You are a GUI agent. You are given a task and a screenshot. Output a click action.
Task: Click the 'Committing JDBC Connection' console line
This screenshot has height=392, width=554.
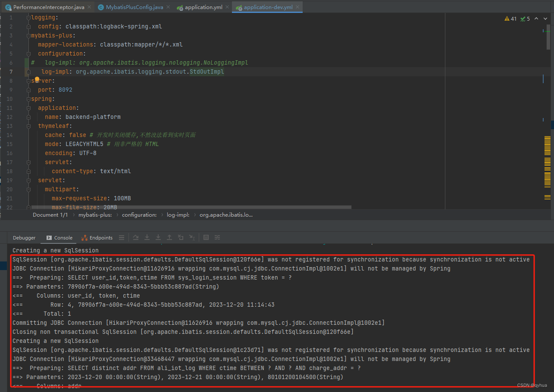199,323
